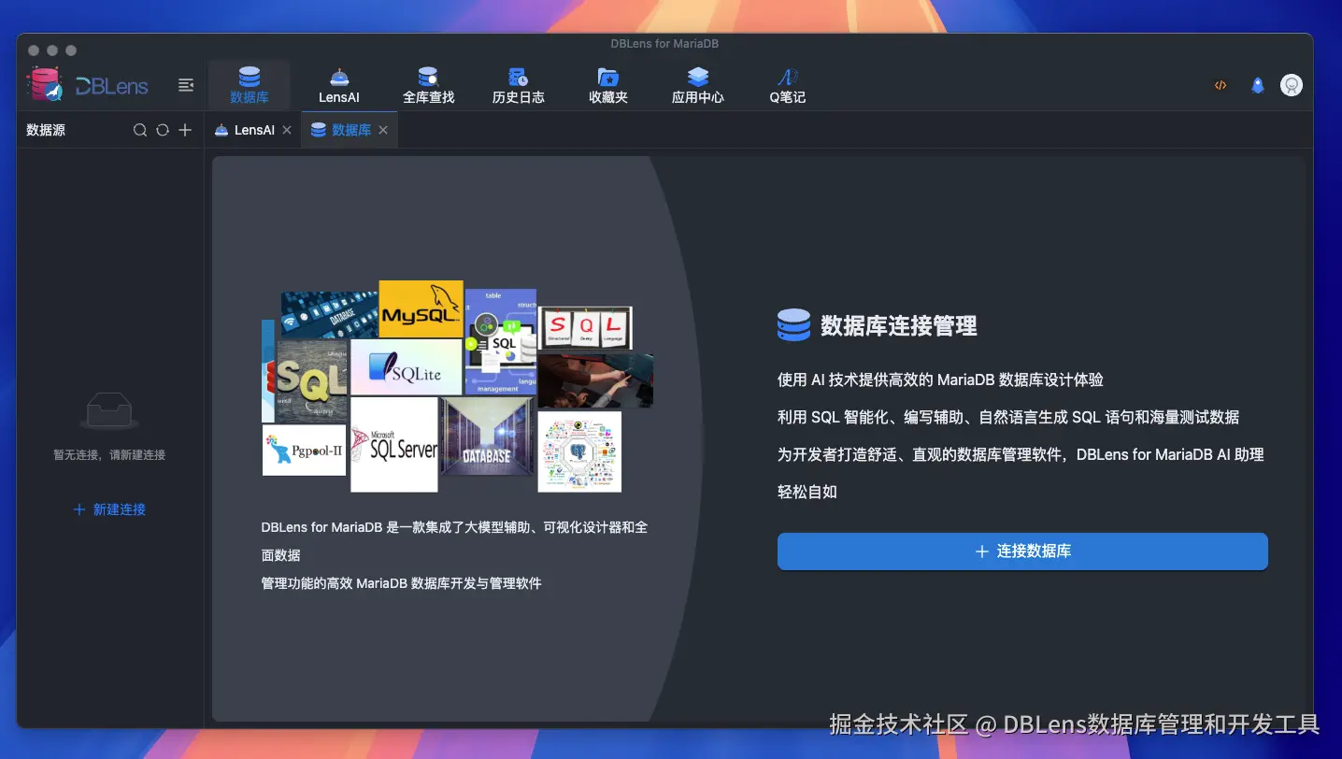Click the server room DATABASE thumbnail

pos(487,437)
